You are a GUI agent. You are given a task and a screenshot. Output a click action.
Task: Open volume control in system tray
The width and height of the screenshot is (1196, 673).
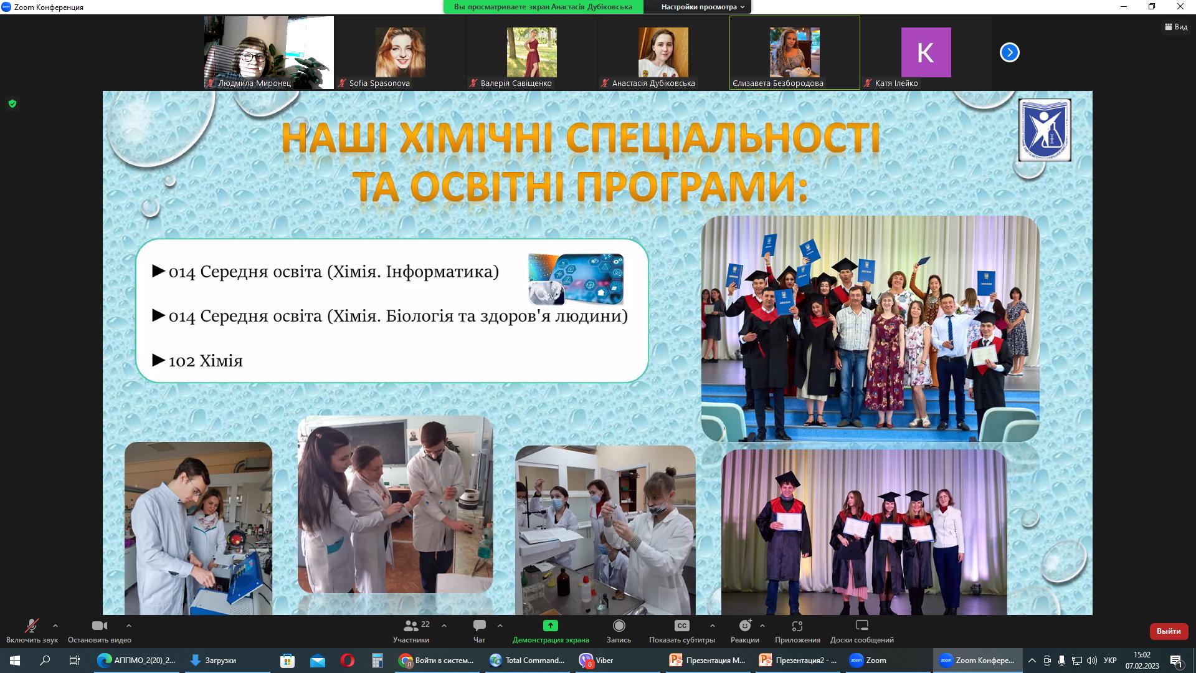[x=1091, y=661]
